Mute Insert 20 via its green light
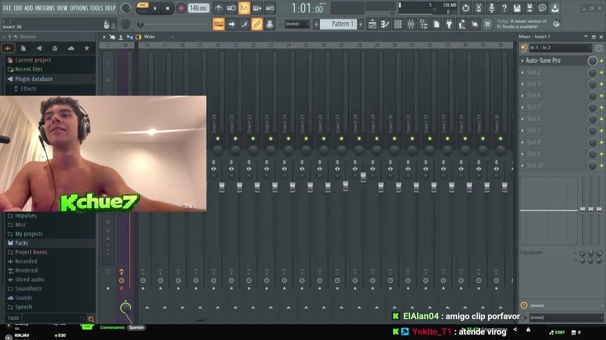The height and width of the screenshot is (340, 606). [x=218, y=138]
